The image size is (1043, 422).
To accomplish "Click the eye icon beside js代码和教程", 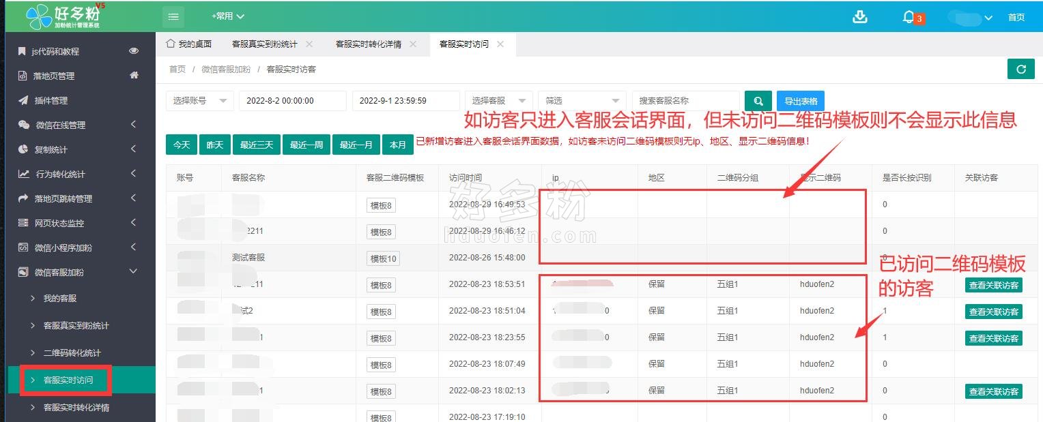I will (134, 51).
